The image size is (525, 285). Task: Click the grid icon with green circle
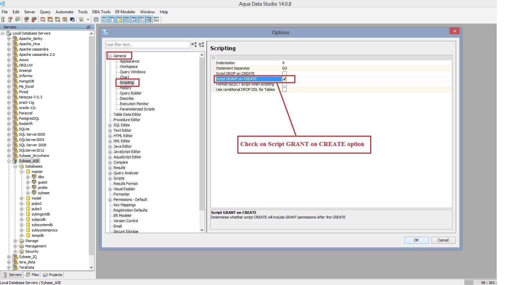pos(18,19)
